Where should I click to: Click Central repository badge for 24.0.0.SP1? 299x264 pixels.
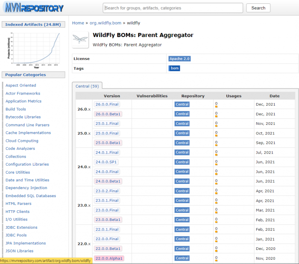pyautogui.click(x=182, y=162)
